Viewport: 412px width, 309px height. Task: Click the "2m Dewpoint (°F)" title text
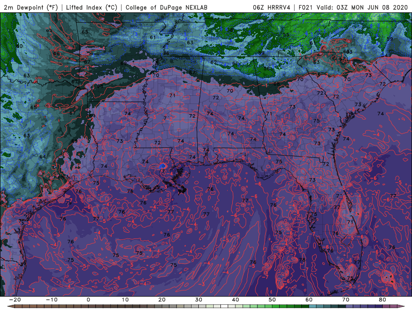pyautogui.click(x=31, y=7)
